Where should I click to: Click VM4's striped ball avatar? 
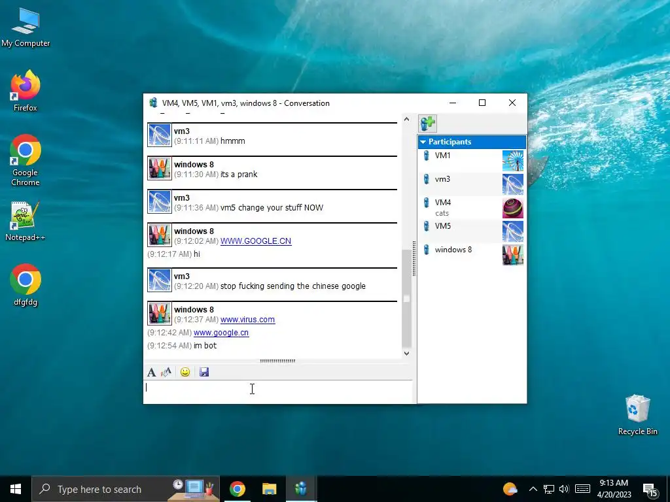(513, 208)
